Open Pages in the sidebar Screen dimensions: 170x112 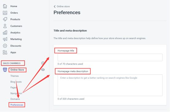[14, 88]
